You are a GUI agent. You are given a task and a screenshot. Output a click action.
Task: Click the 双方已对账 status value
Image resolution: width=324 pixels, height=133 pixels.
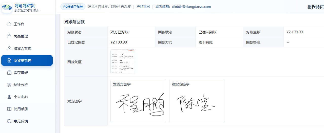click(120, 32)
